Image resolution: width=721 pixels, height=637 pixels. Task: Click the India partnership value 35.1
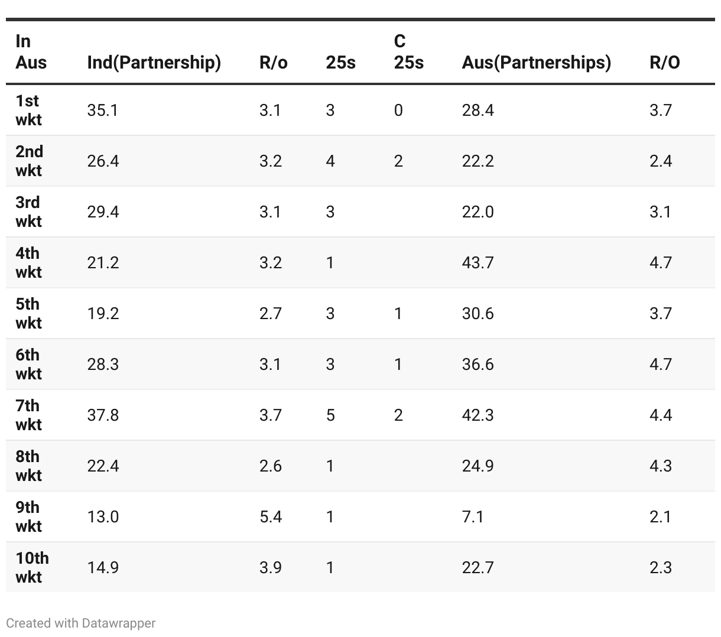(x=102, y=110)
